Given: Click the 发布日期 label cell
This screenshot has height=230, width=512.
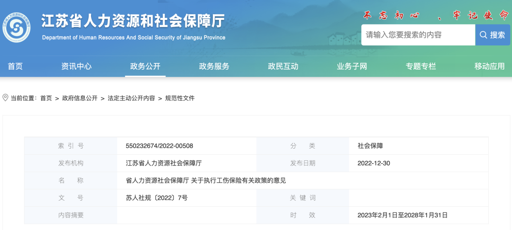Looking at the screenshot, I should coord(302,163).
